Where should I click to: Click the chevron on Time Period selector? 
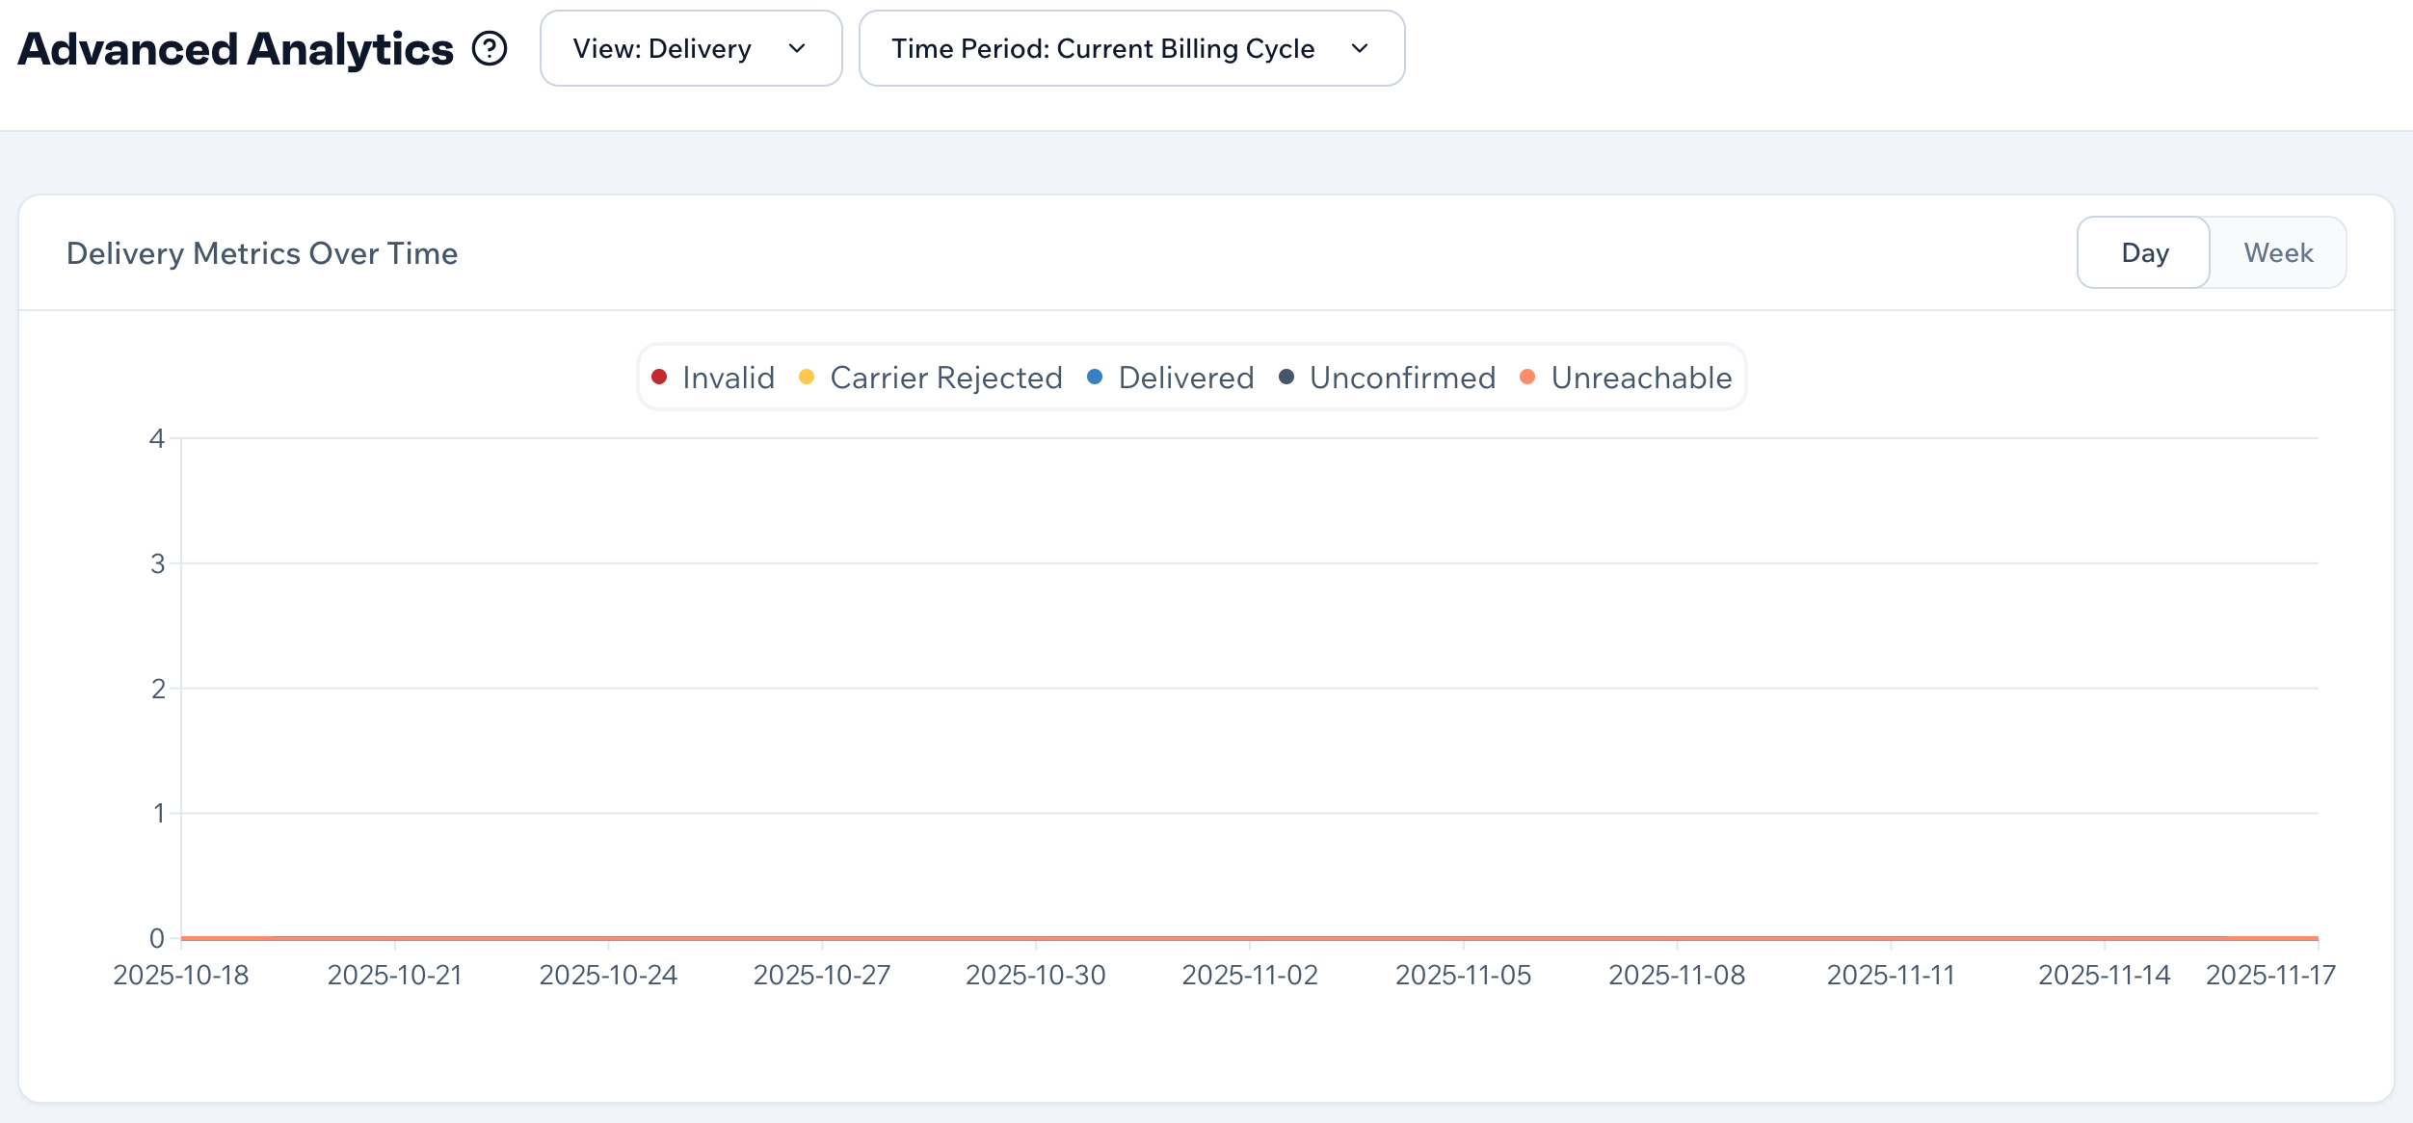[1359, 49]
